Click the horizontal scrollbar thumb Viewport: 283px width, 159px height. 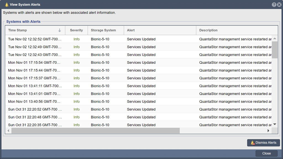[x=95, y=131]
